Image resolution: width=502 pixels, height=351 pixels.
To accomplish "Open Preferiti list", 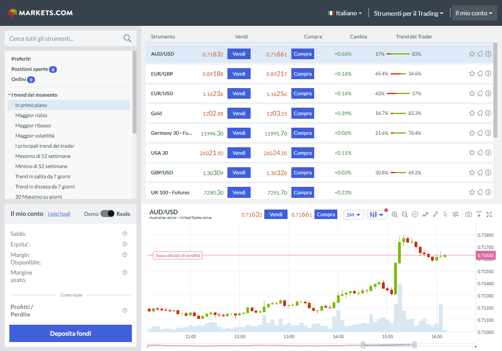I will pyautogui.click(x=21, y=59).
